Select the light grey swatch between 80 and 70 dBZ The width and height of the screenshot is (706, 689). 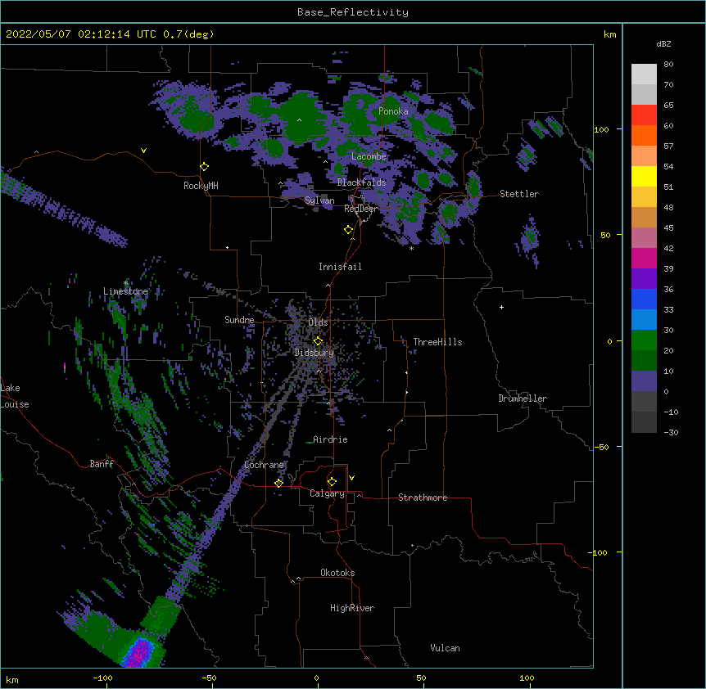(x=644, y=74)
